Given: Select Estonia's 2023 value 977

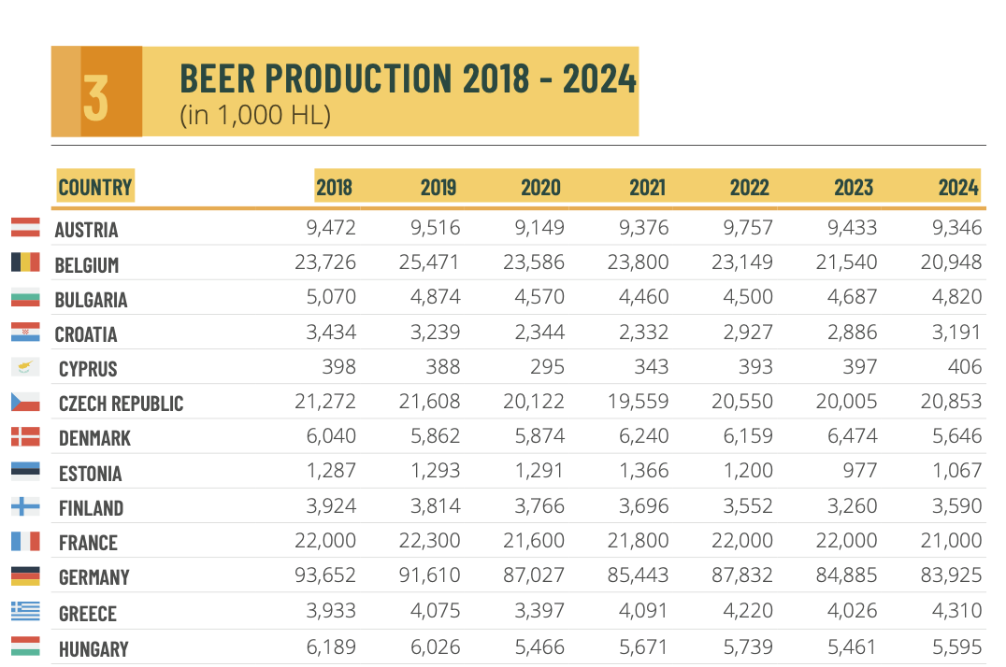Looking at the screenshot, I should 858,471.
